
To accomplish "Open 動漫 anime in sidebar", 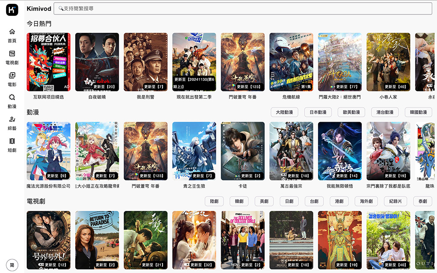I will point(12,101).
